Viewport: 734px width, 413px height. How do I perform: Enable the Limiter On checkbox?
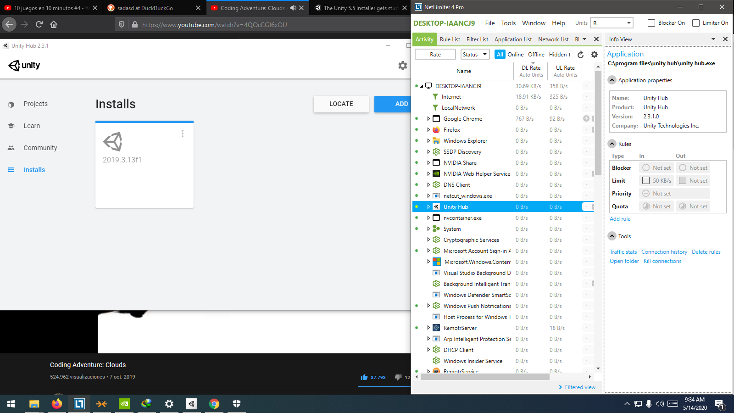coord(696,23)
